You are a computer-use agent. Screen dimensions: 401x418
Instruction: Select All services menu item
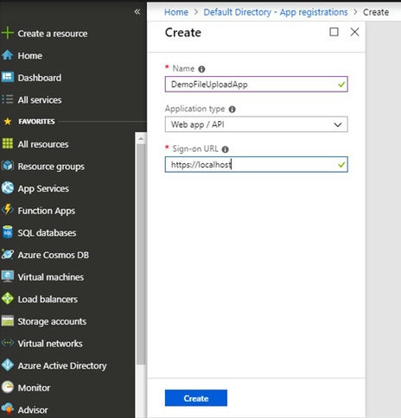(x=40, y=99)
